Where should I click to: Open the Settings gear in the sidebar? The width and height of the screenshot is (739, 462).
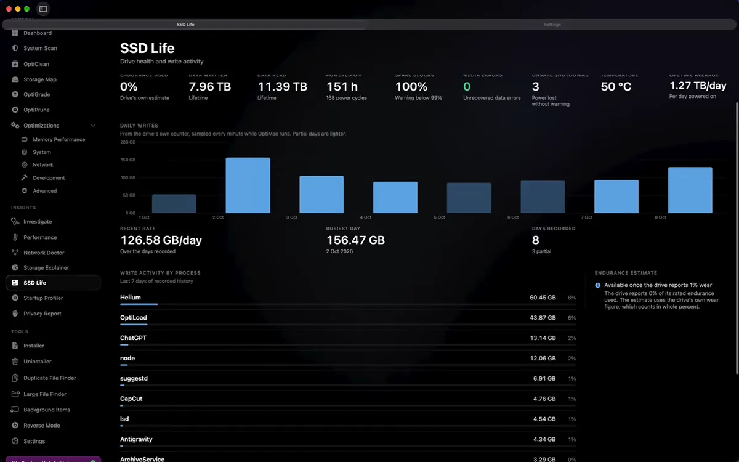pyautogui.click(x=15, y=441)
